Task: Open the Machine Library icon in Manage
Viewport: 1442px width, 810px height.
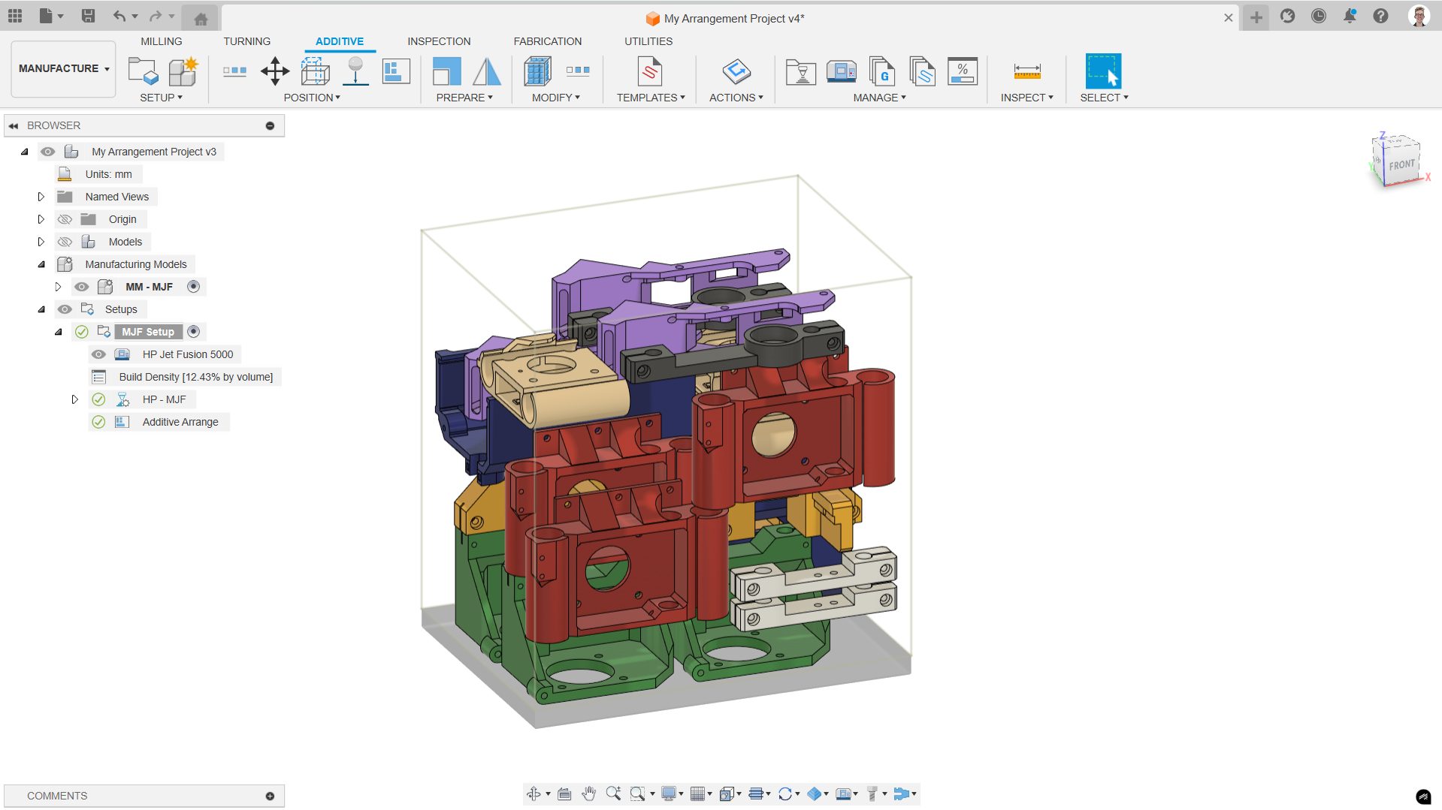Action: point(841,71)
